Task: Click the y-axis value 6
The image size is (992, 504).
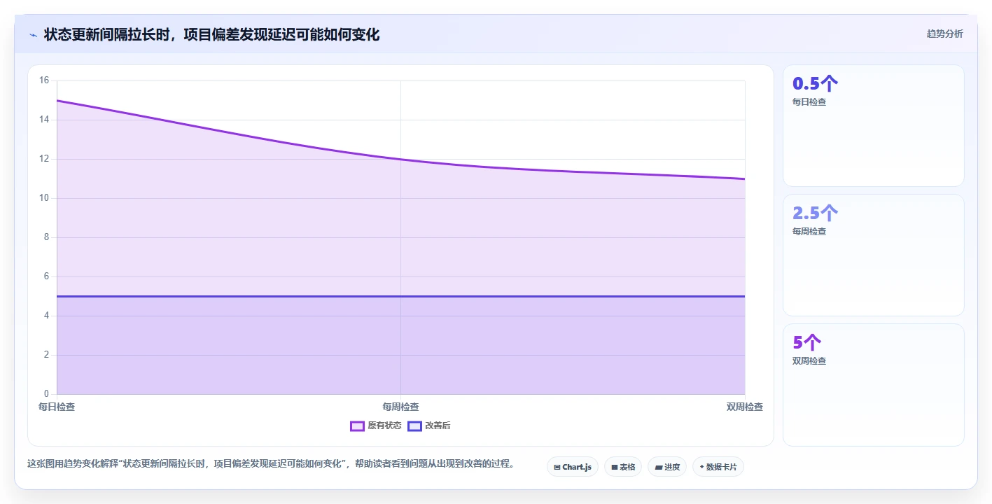Action: 46,276
